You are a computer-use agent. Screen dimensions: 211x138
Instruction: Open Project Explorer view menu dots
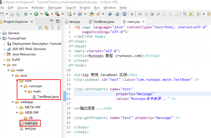[59, 27]
